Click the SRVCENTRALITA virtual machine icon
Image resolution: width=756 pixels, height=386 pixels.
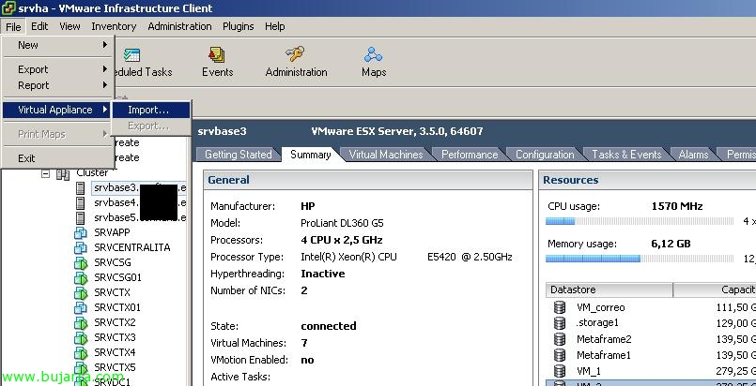coord(81,248)
